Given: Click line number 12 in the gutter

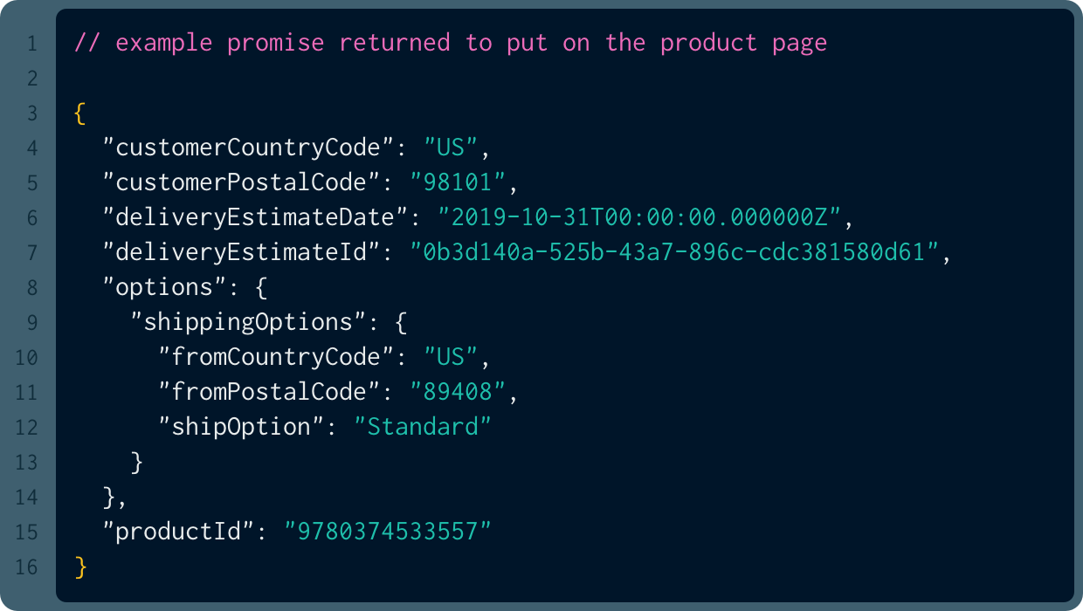Looking at the screenshot, I should click(x=27, y=428).
